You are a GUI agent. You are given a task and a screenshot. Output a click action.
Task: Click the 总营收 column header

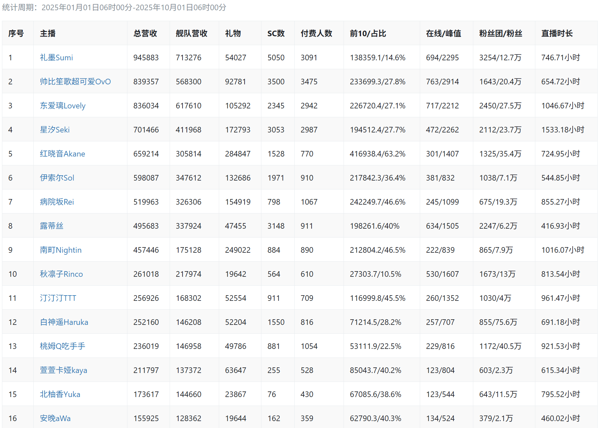145,33
